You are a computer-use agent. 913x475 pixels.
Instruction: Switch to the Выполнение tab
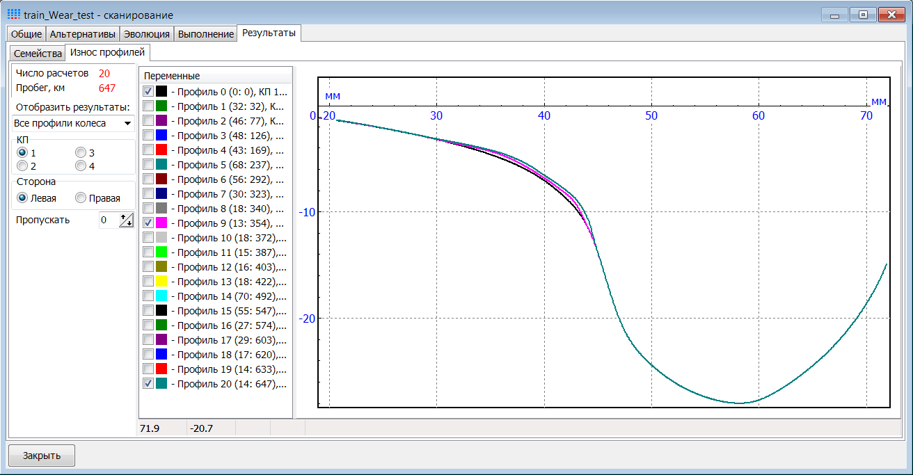[x=205, y=34]
